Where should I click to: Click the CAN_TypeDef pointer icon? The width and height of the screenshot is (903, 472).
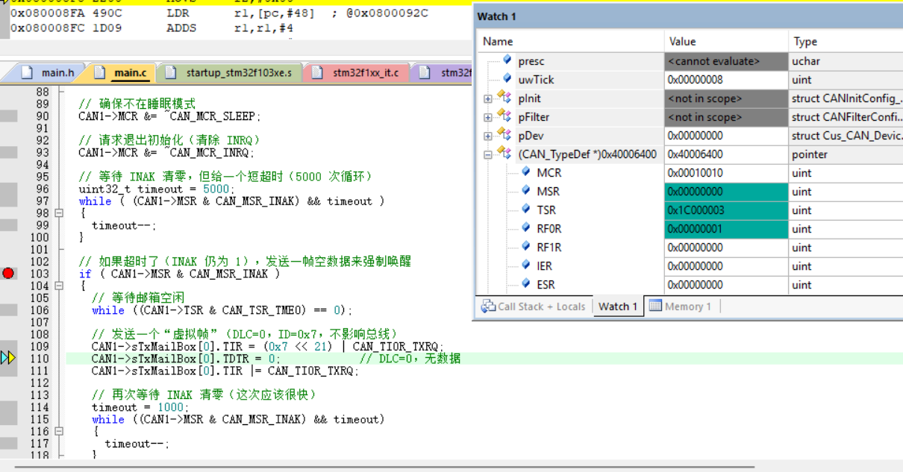503,154
